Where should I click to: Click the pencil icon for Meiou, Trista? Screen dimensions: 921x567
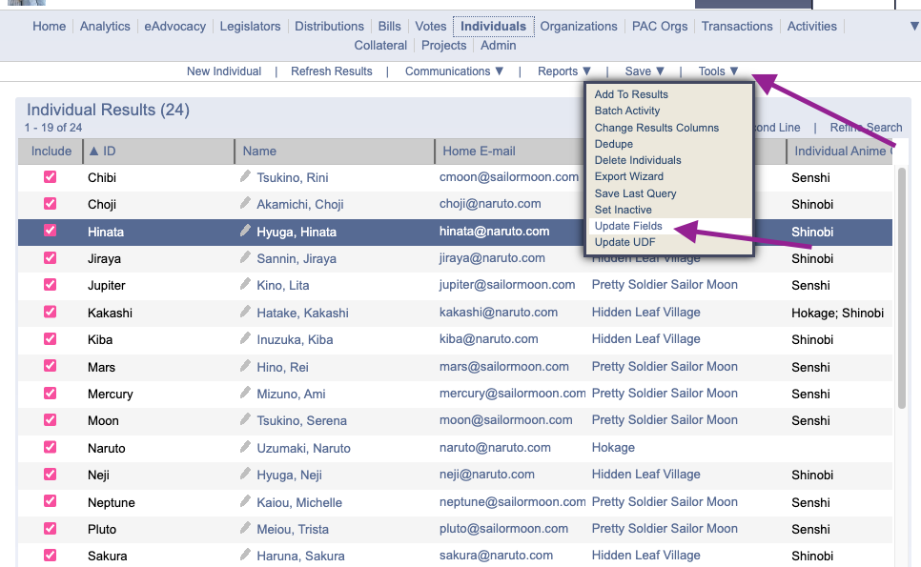click(245, 528)
